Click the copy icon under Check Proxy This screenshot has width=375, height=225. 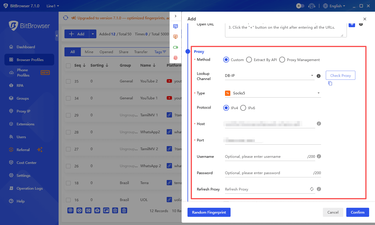click(x=330, y=83)
